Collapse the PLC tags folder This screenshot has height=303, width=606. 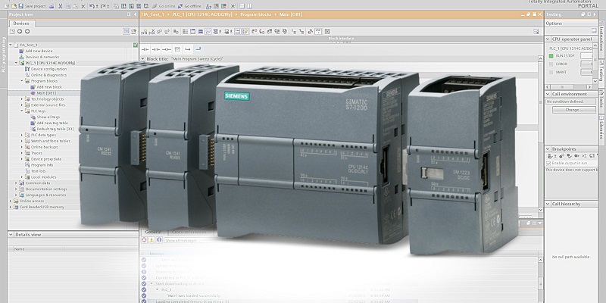click(22, 111)
